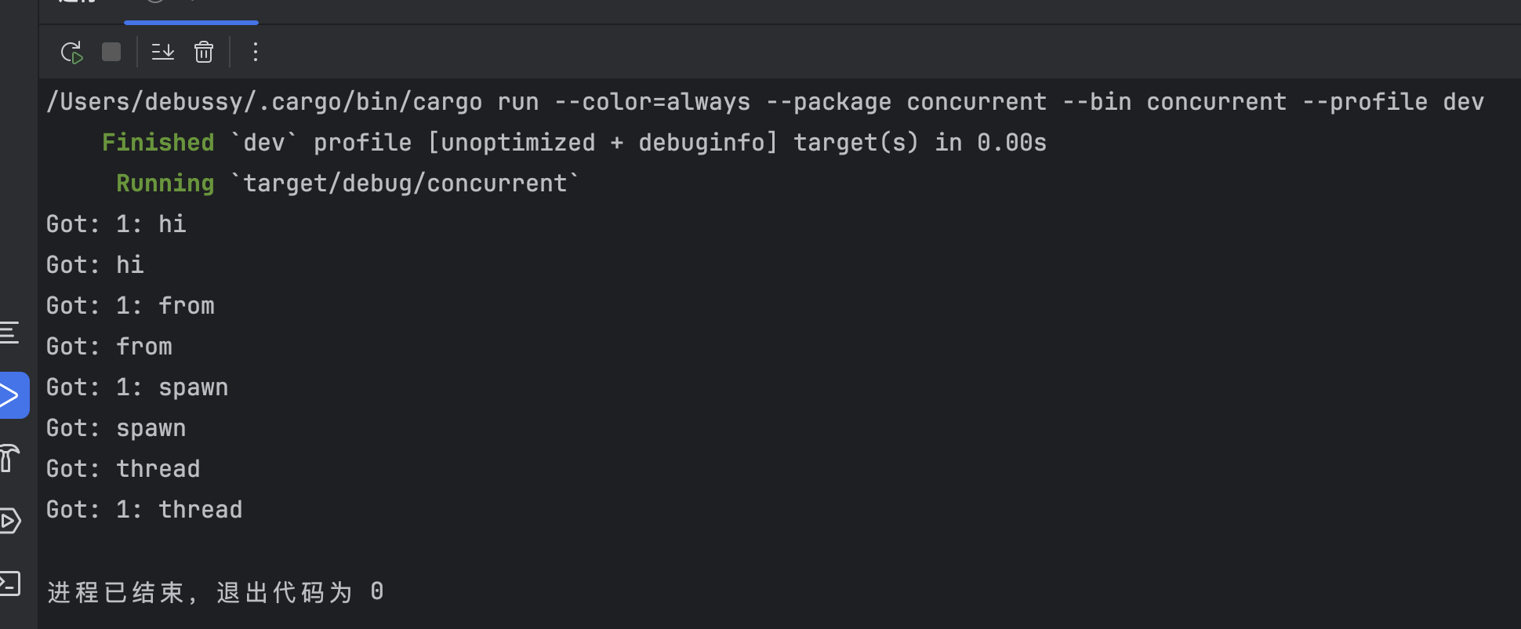Viewport: 1521px width, 629px height.
Task: Select the active blue-underlined run tab
Action: (191, 8)
